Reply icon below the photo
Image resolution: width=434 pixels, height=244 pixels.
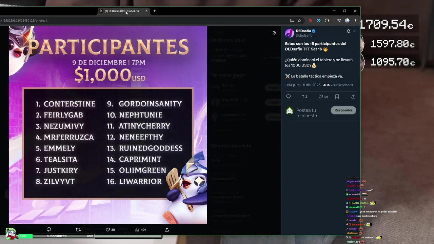pyautogui.click(x=49, y=229)
